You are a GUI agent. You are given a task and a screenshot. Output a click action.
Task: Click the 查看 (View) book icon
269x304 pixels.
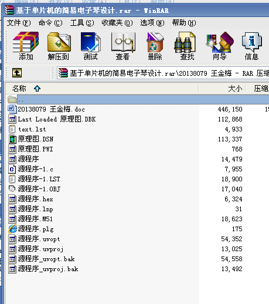pos(123,46)
